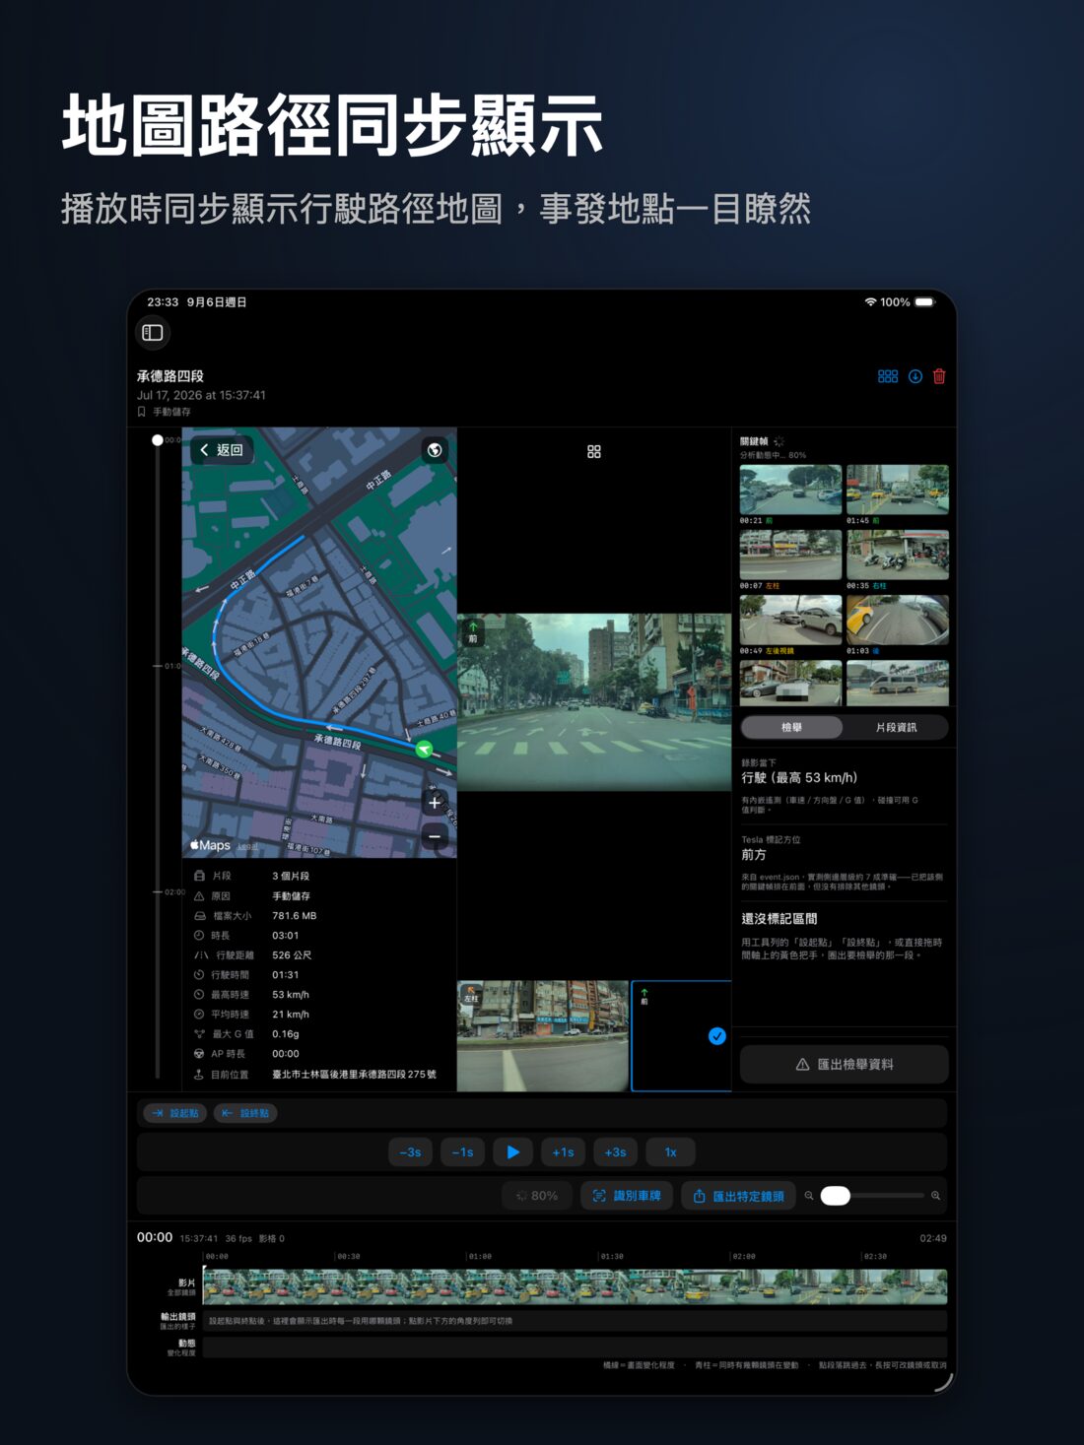Step back one second with −1s
1084x1445 pixels.
coord(462,1152)
